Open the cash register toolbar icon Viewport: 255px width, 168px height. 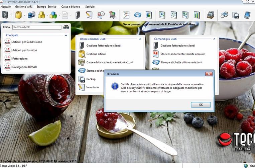[x=210, y=15]
